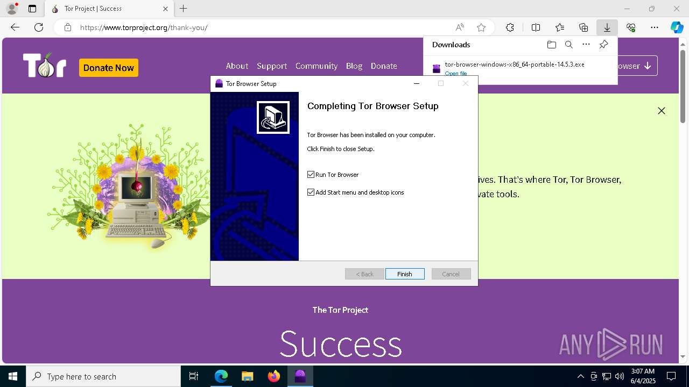Open Browser essentials heart icon
Viewport: 689px width, 387px height.
631,27
